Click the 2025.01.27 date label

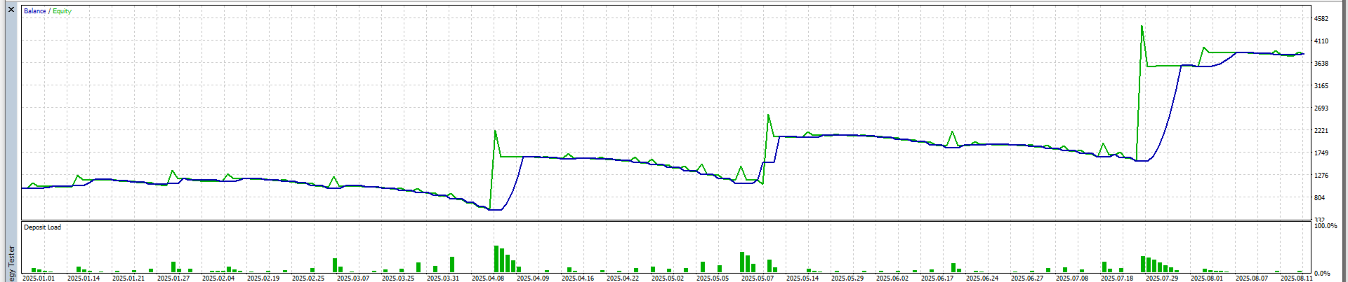[x=173, y=279]
